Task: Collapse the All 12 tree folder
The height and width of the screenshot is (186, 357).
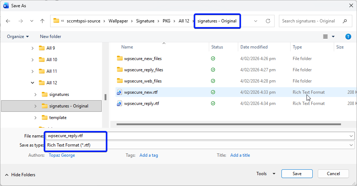Action: point(33,83)
